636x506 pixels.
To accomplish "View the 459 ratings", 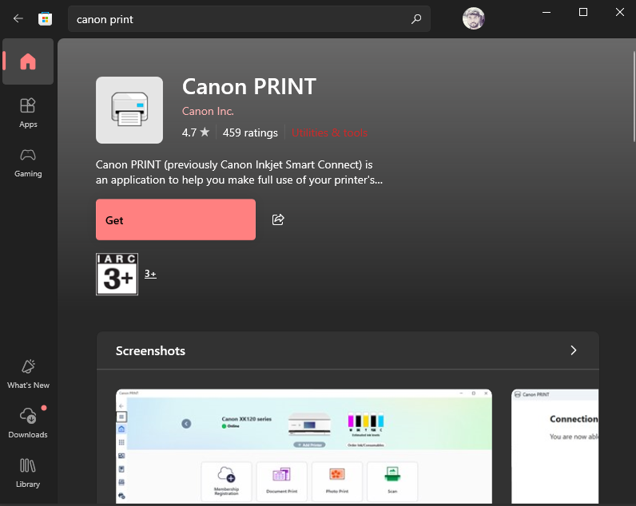I will [x=250, y=132].
